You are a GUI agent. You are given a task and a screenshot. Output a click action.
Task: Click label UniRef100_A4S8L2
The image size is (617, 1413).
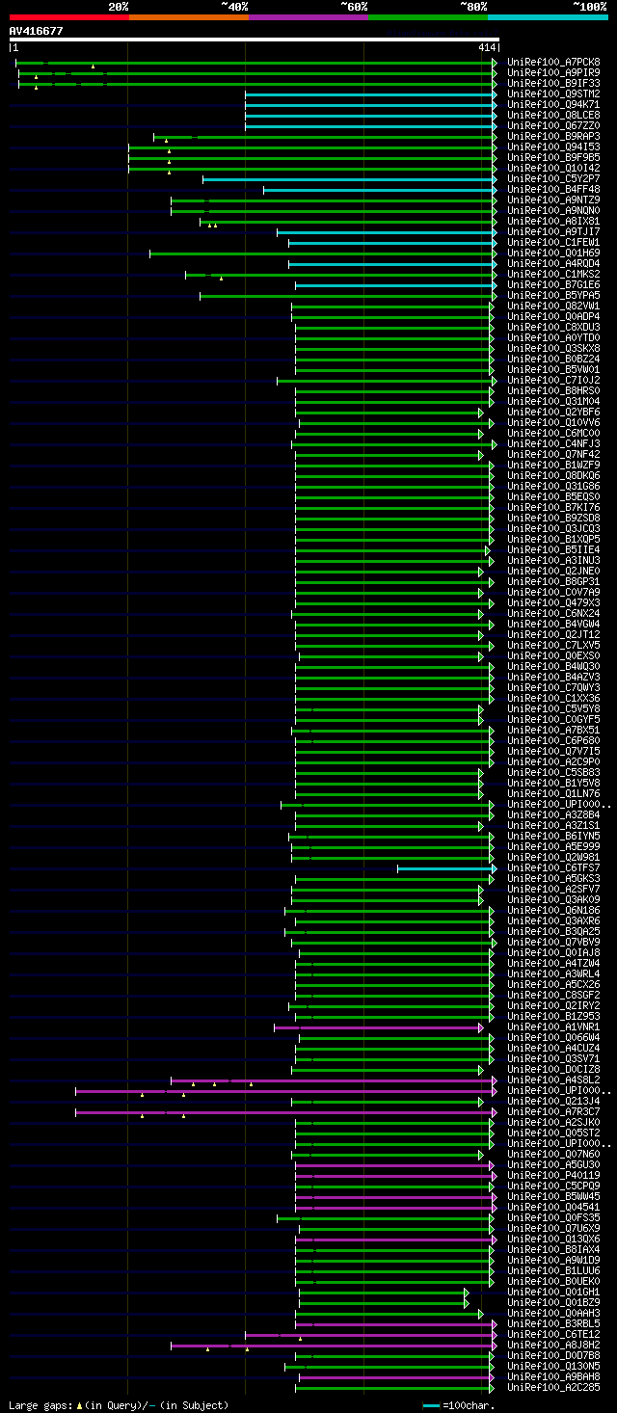tap(553, 1080)
